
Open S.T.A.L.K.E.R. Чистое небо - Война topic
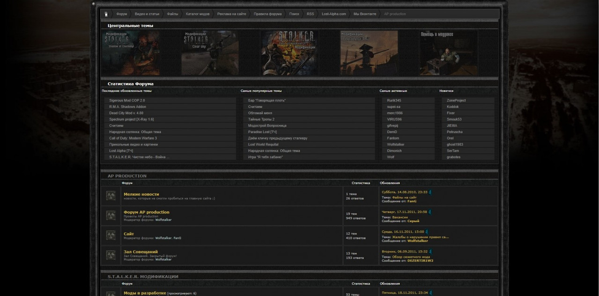coord(139,157)
